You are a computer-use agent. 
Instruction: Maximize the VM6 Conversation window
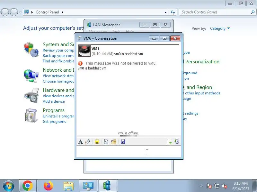pyautogui.click(x=164, y=38)
